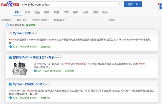Click blue 知 icon under first result snippet
The height and width of the screenshot is (104, 162).
tap(10, 47)
